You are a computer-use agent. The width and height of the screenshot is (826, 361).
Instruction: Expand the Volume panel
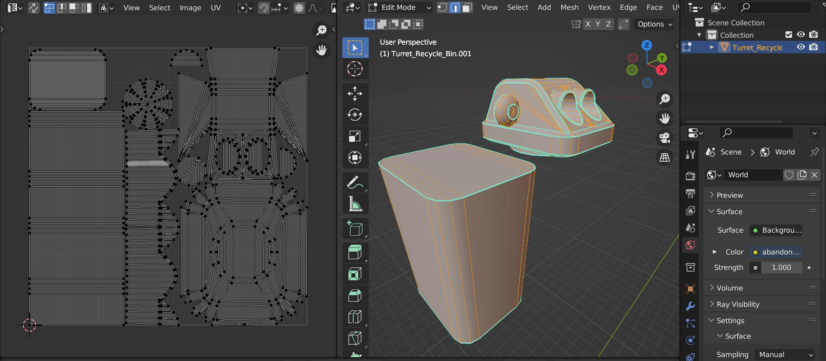coord(729,288)
